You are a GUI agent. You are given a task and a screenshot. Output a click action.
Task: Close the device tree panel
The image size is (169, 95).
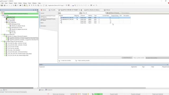coord(37,10)
